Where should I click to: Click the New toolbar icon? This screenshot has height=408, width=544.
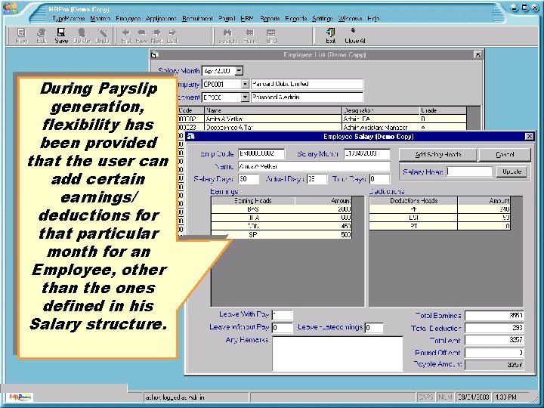pos(21,36)
